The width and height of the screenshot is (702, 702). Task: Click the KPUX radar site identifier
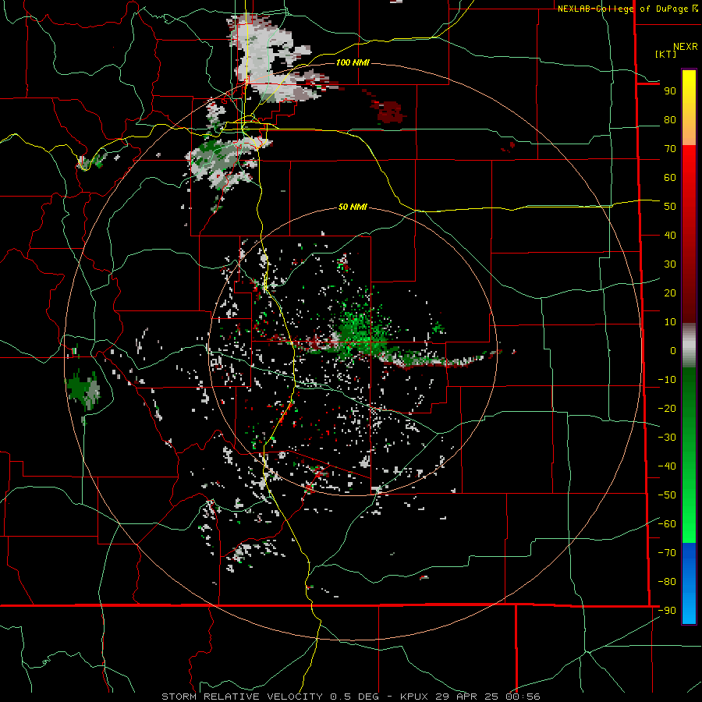414,697
